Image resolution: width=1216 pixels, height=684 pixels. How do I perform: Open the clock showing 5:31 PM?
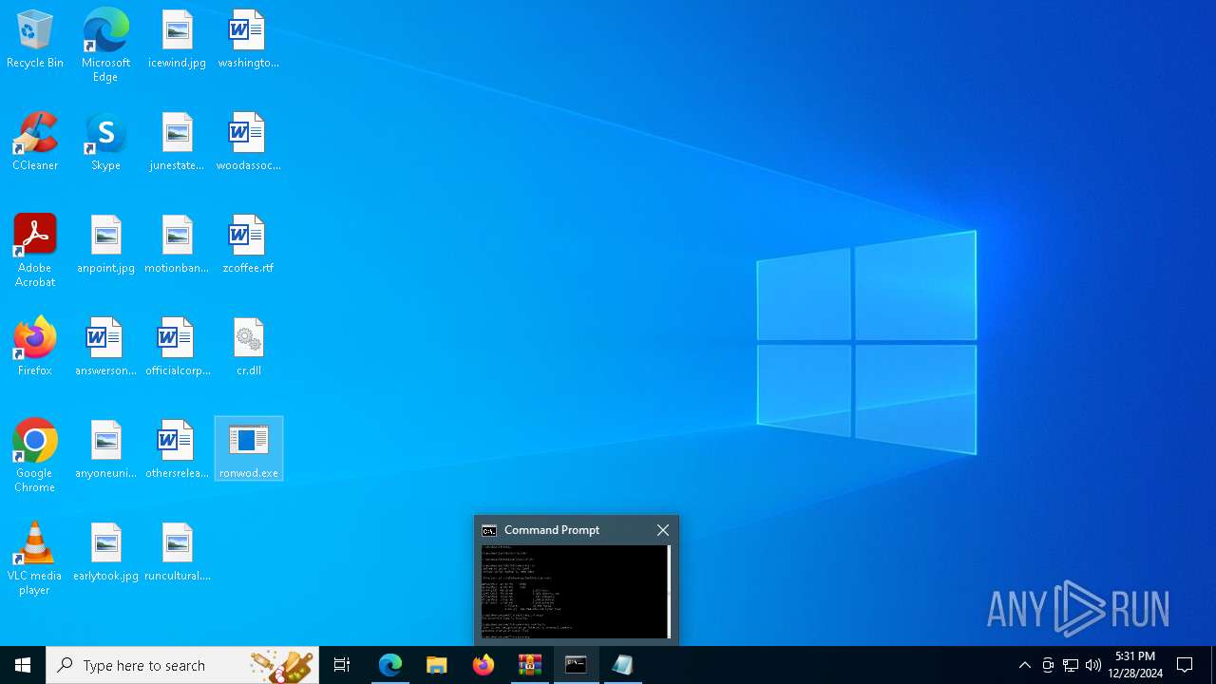(1135, 665)
